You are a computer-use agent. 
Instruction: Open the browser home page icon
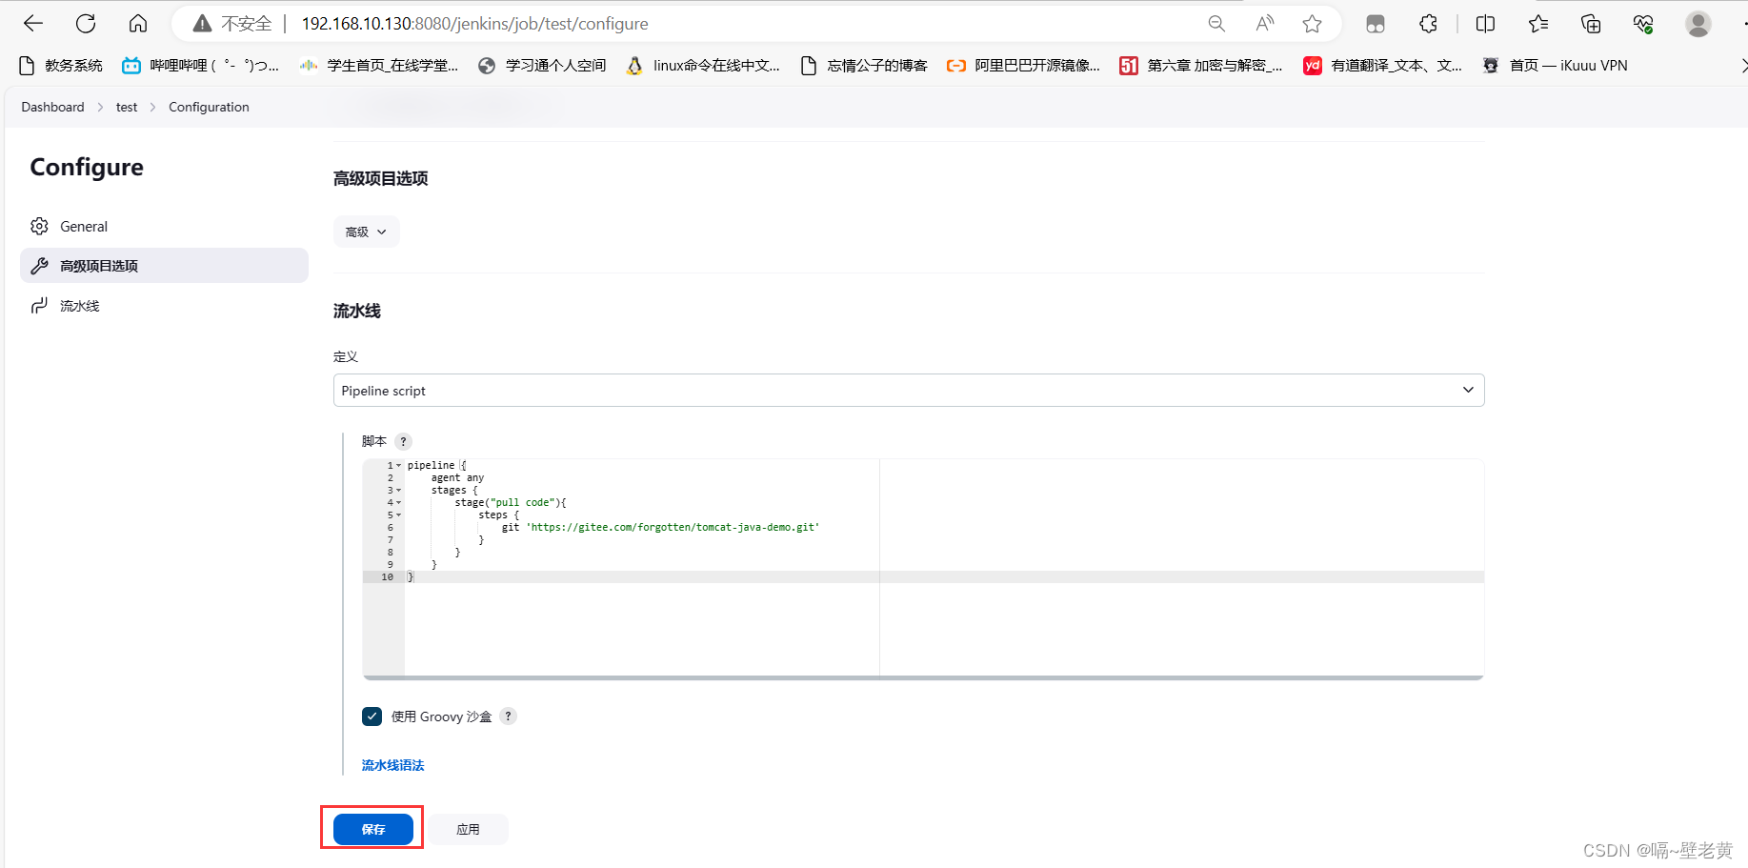tap(138, 24)
